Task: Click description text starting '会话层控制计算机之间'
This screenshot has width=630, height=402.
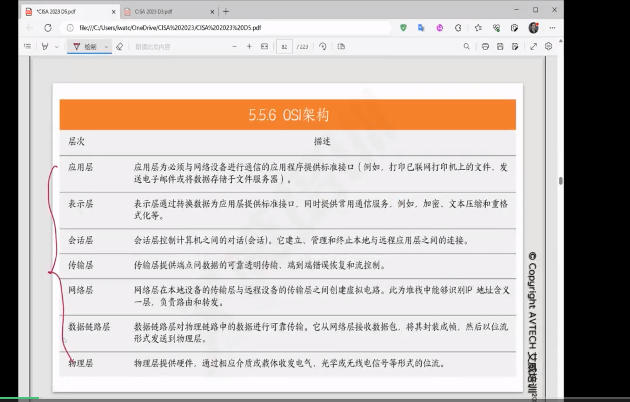Action: pos(301,240)
